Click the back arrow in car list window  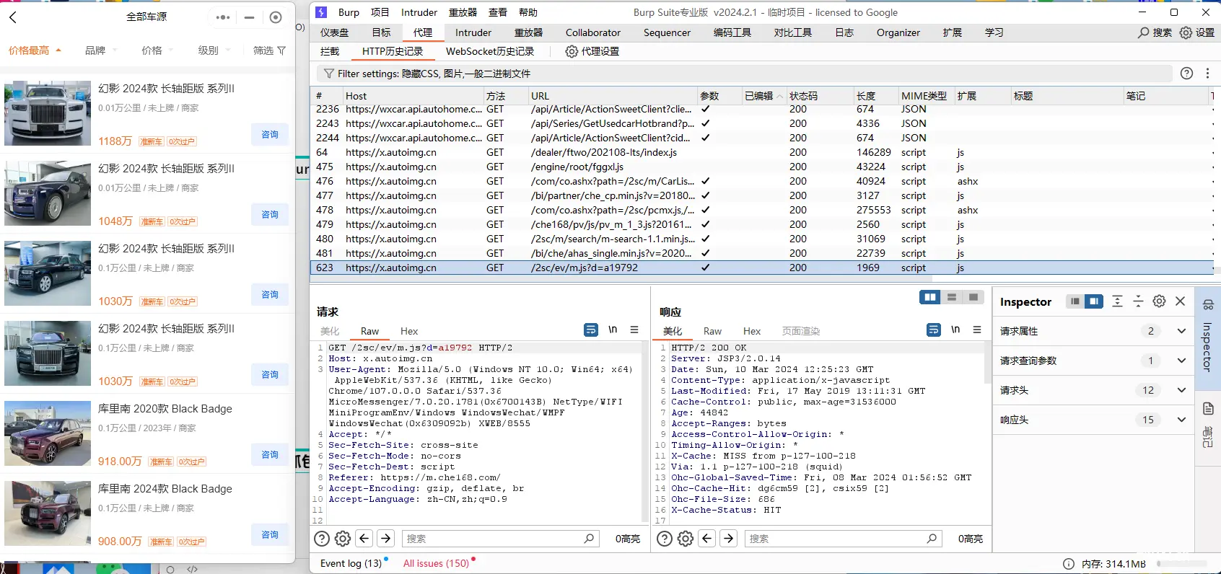pyautogui.click(x=12, y=17)
